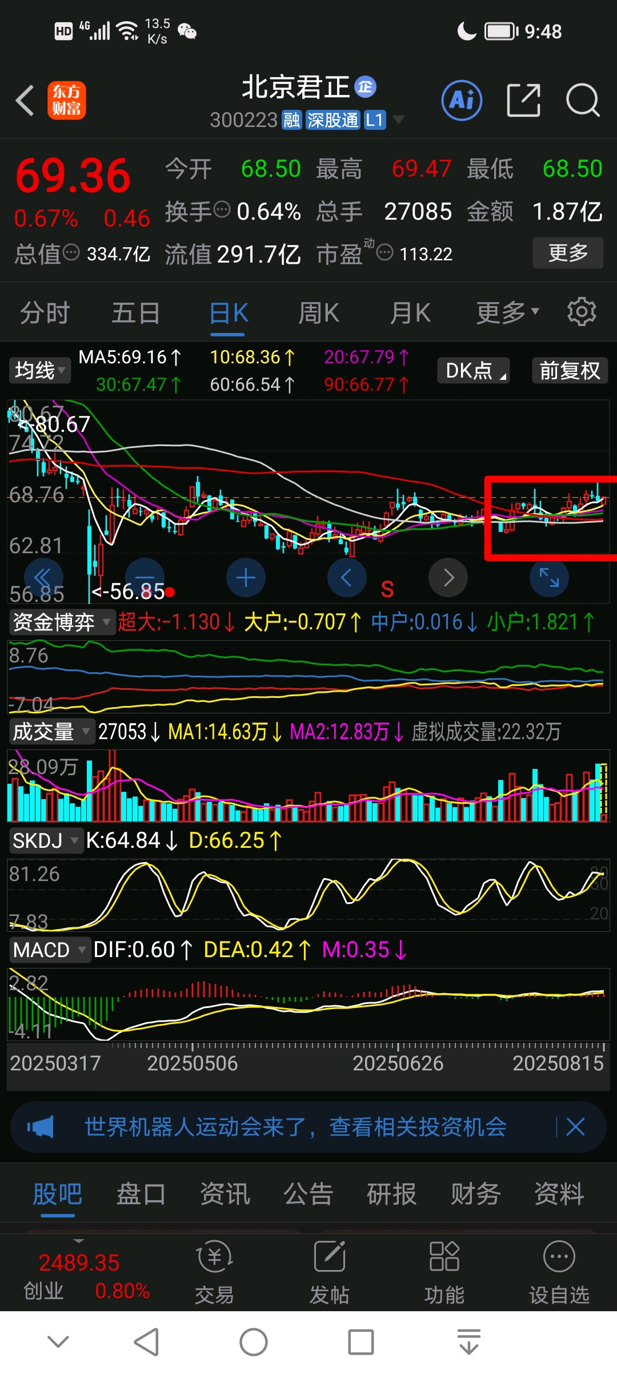Open 资金博弈 indicator dropdown
Image resolution: width=617 pixels, height=1373 pixels.
click(62, 622)
